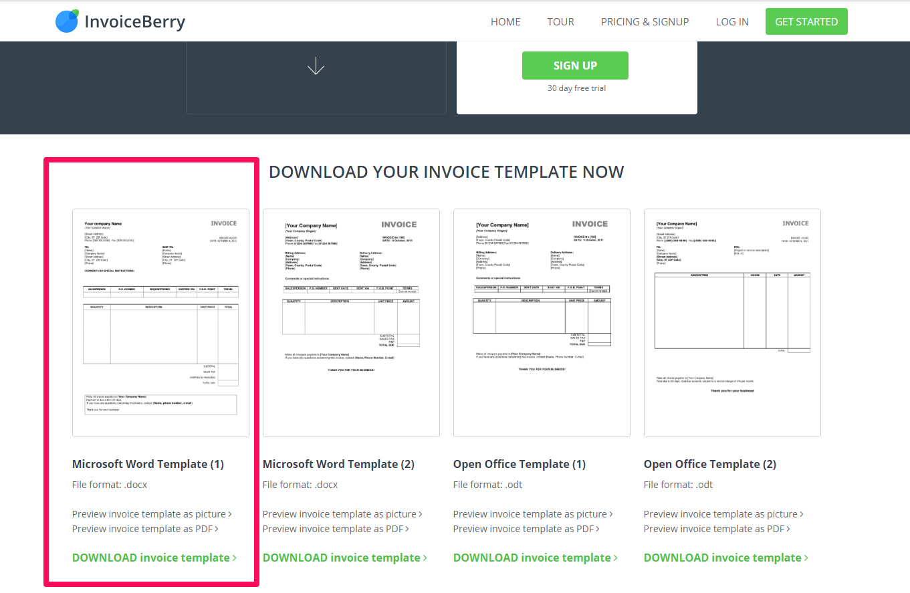Open the TOUR menu item
910x593 pixels.
560,21
